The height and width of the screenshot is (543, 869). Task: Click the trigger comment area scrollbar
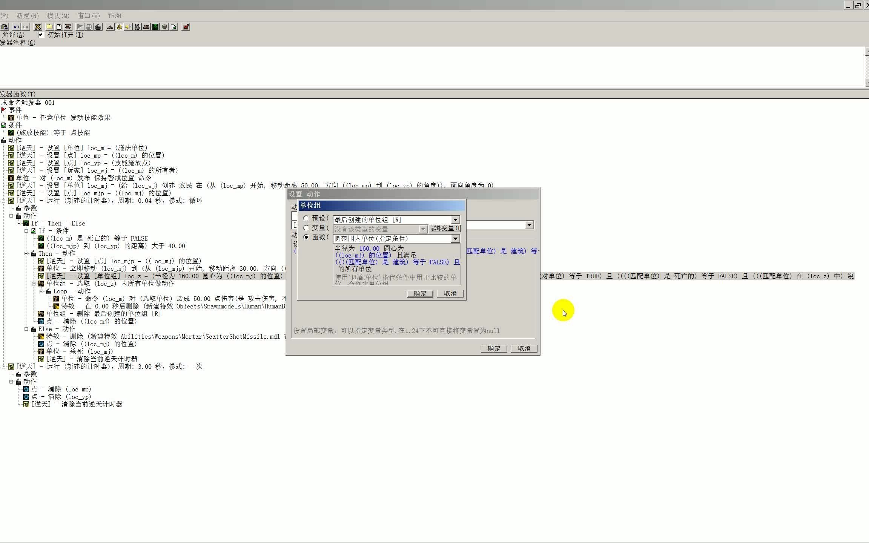(867, 67)
